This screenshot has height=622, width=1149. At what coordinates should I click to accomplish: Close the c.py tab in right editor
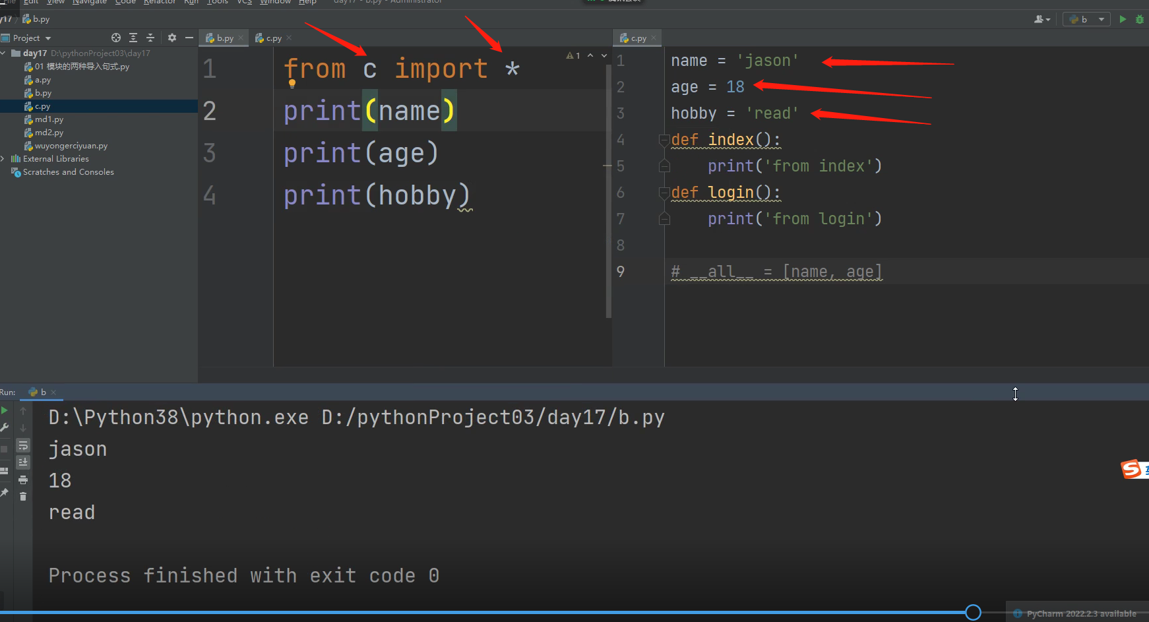(x=654, y=38)
